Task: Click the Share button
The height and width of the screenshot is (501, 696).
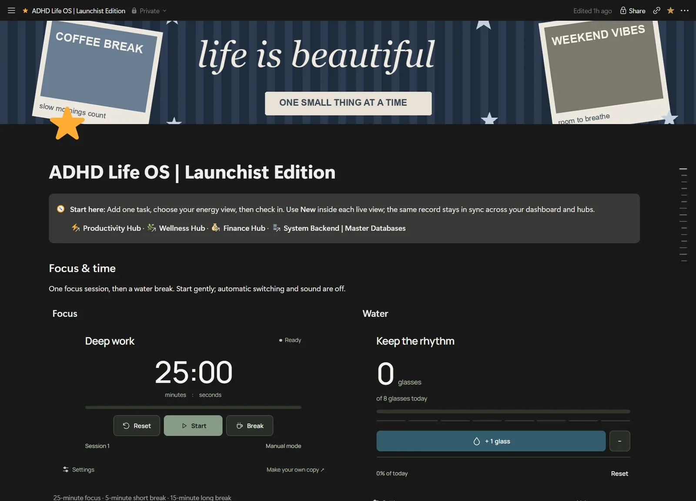Action: tap(632, 10)
